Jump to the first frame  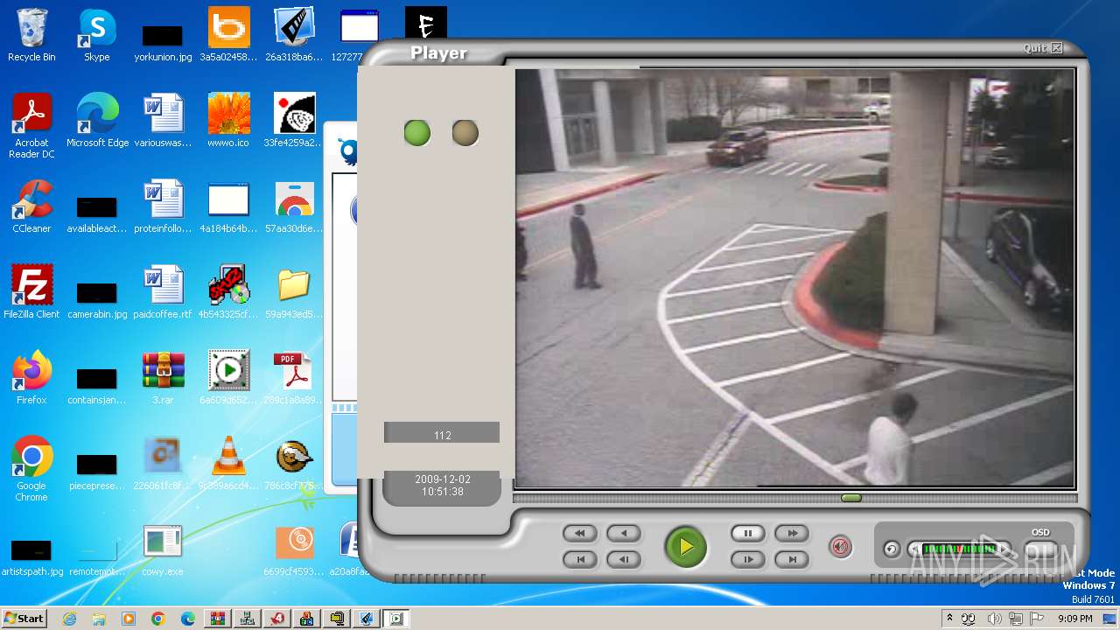tap(580, 559)
